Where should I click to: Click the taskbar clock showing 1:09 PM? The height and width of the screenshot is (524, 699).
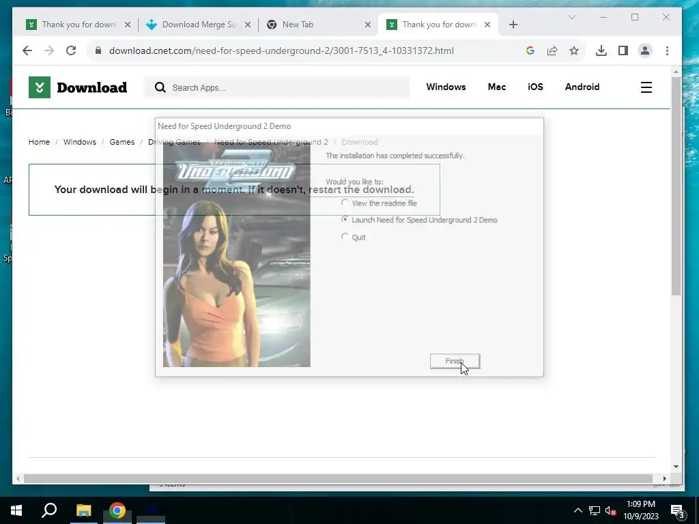tap(640, 510)
